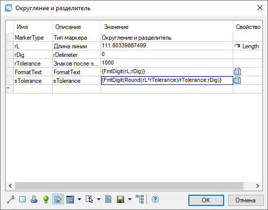Click the printer icon in toolbar

pos(34,199)
